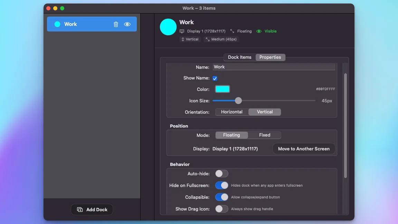
Task: Click the green Visible eye icon
Action: (x=259, y=31)
